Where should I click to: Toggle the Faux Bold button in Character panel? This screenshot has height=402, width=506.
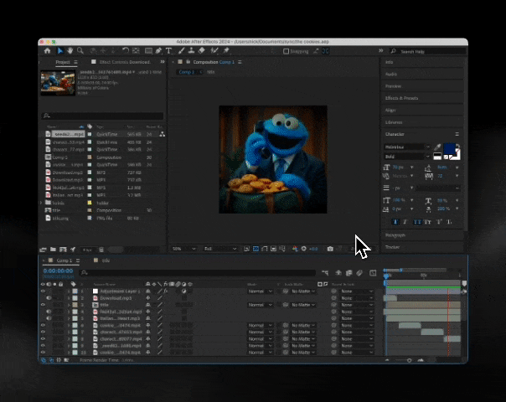pos(395,222)
